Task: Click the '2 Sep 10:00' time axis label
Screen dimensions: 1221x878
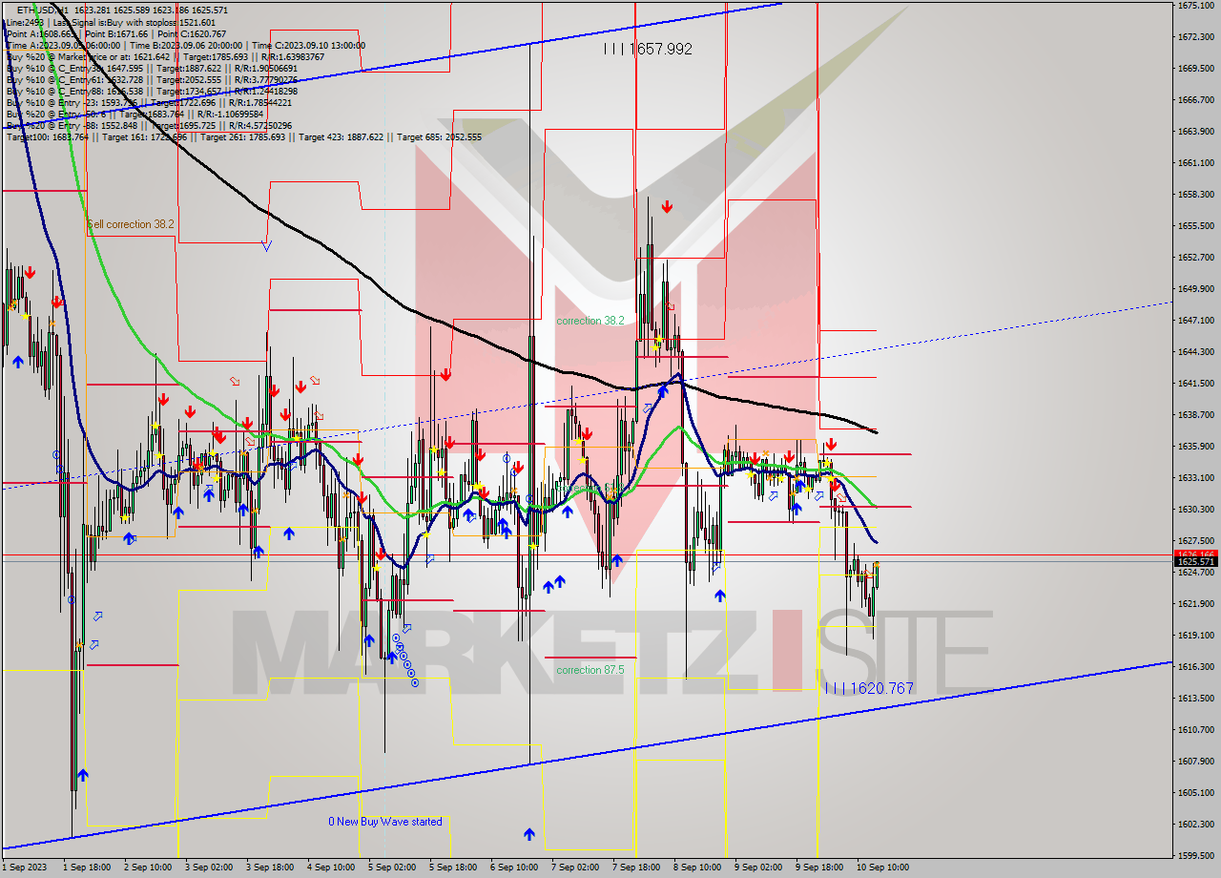Action: (x=148, y=868)
